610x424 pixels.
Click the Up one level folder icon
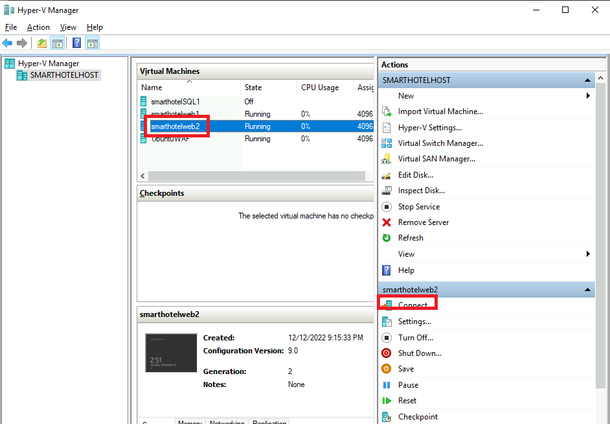point(42,43)
